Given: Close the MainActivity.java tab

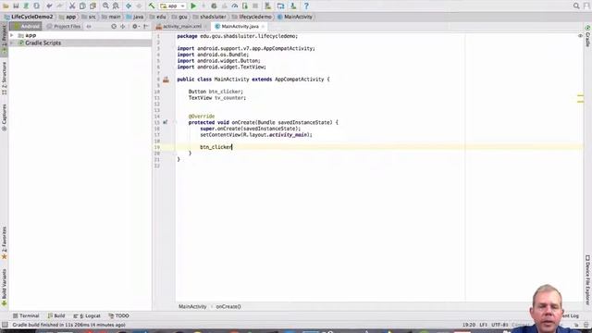Looking at the screenshot, I should click(263, 27).
